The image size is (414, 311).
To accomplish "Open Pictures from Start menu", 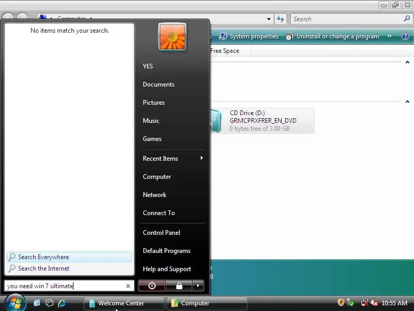I will coord(154,103).
